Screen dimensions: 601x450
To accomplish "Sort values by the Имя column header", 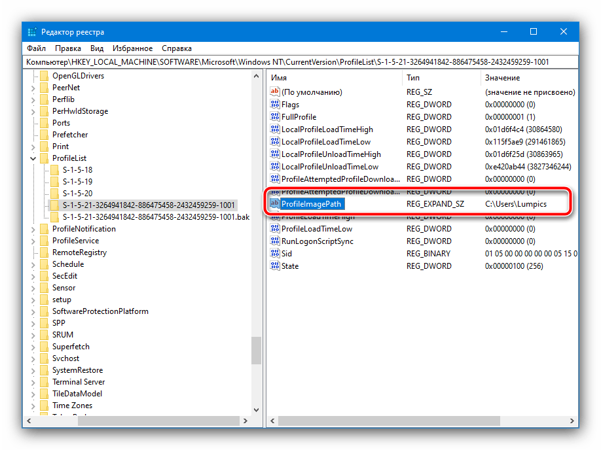I will click(x=279, y=78).
